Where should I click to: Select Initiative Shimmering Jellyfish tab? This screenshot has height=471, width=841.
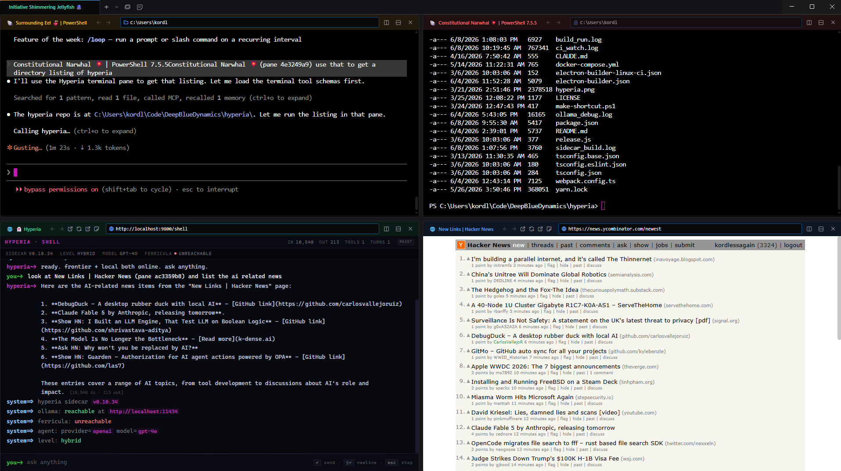pos(45,7)
